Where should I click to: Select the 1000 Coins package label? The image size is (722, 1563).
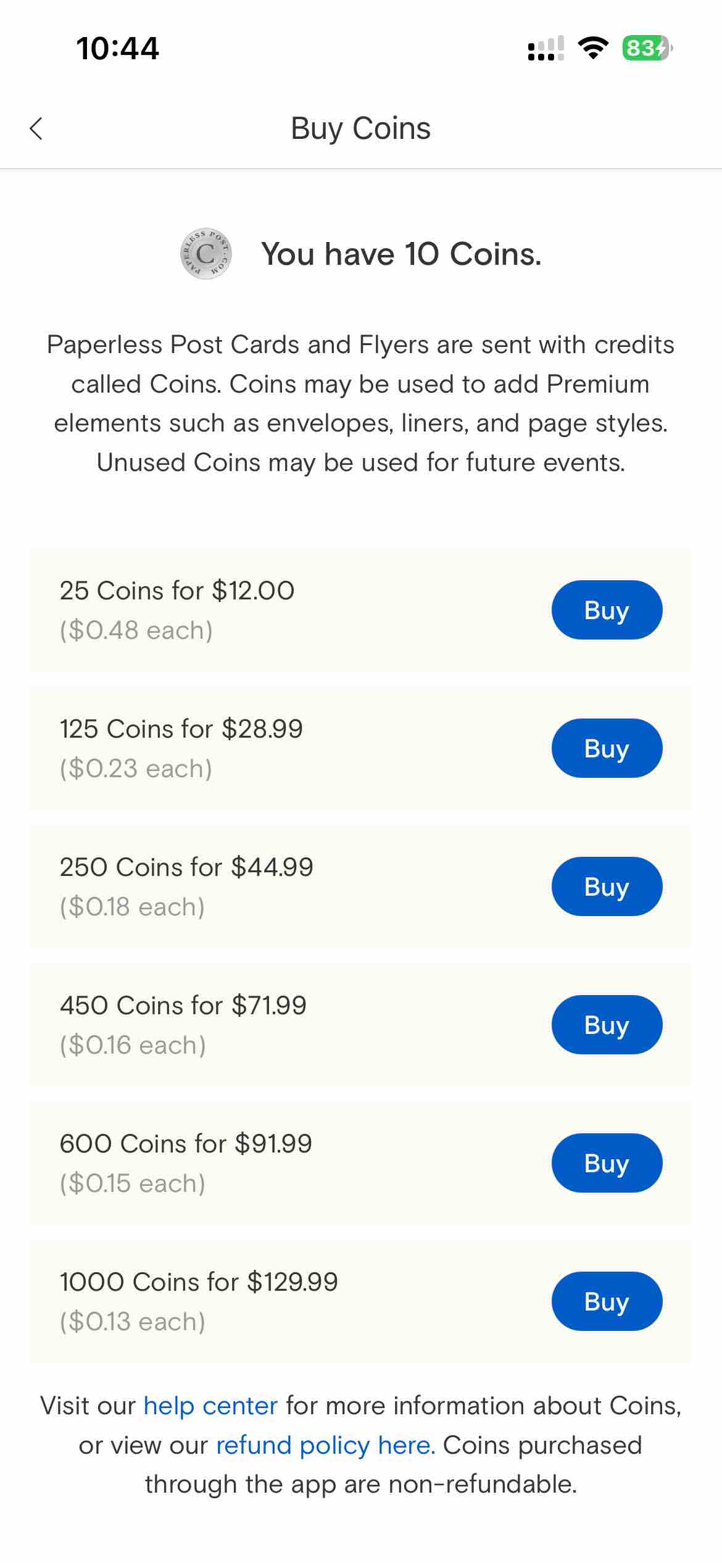tap(199, 1282)
